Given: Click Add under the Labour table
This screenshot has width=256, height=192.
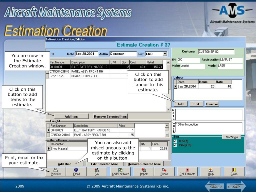Looking at the screenshot, I should [180, 104].
